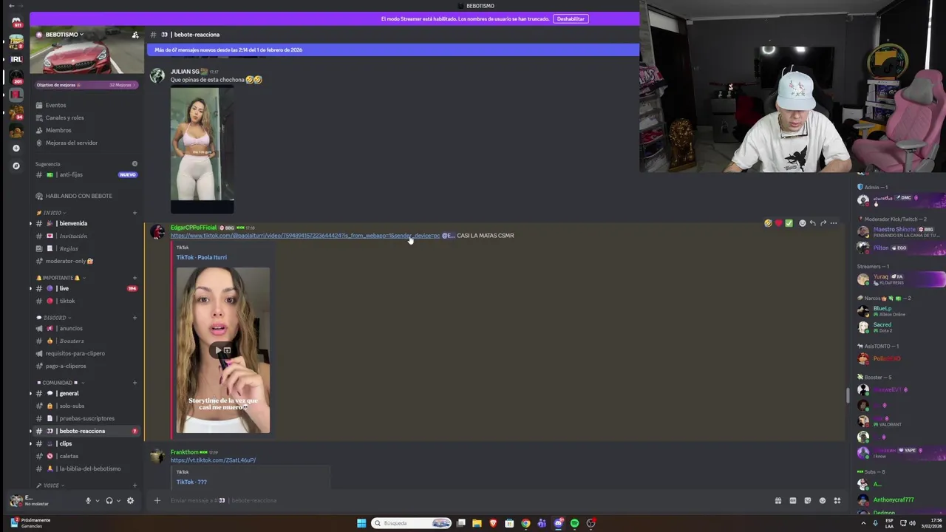Screen dimensions: 946x532
Task: Create channel in INICIO category
Action: click(135, 213)
